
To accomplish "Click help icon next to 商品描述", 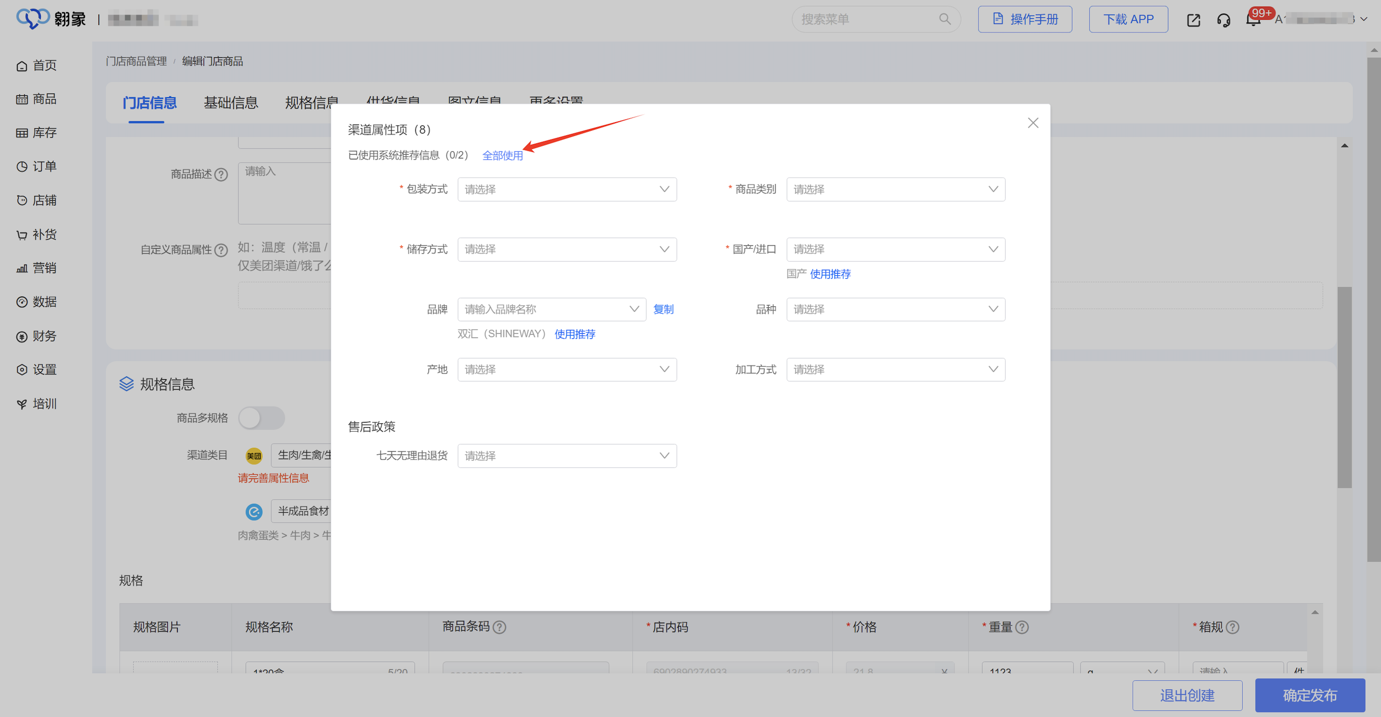I will pos(221,175).
